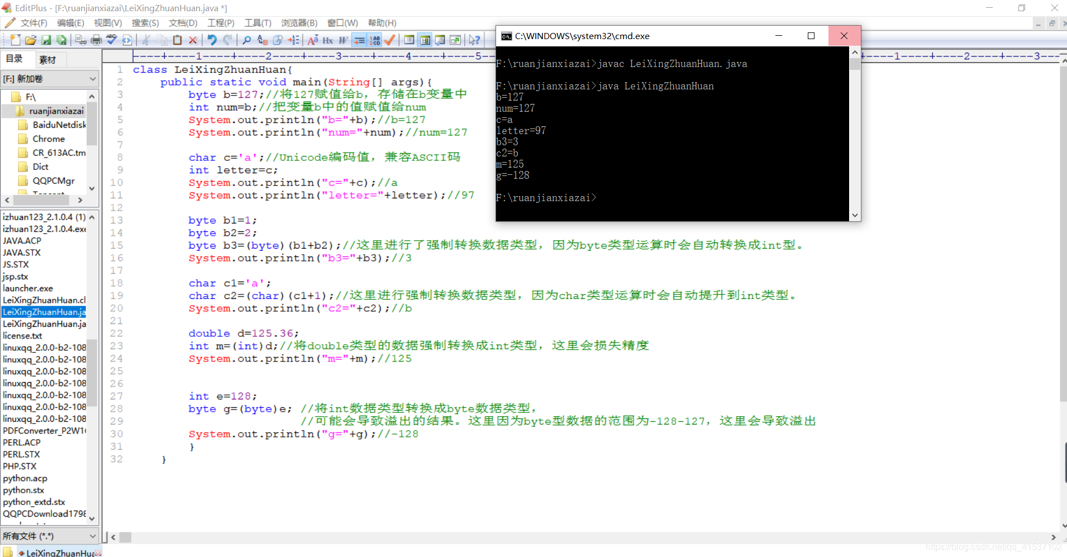The width and height of the screenshot is (1067, 557).
Task: Click the editor horizontal scroll-left arrow
Action: (x=113, y=537)
